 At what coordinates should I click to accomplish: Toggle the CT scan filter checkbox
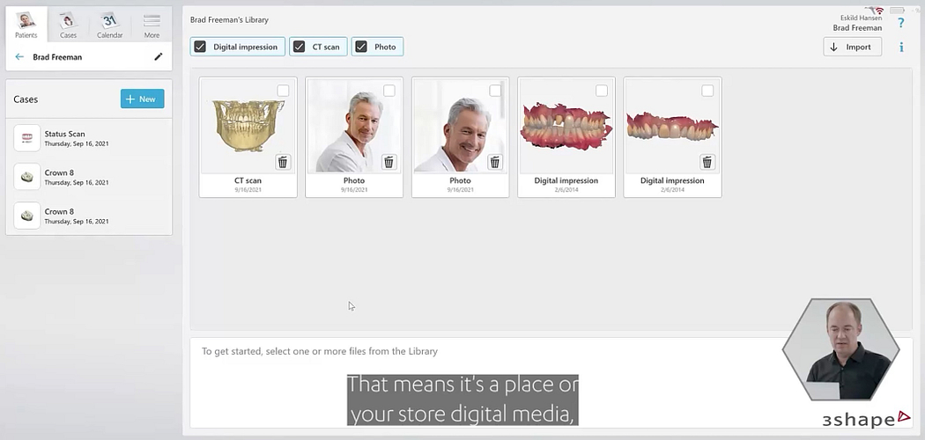(x=300, y=47)
